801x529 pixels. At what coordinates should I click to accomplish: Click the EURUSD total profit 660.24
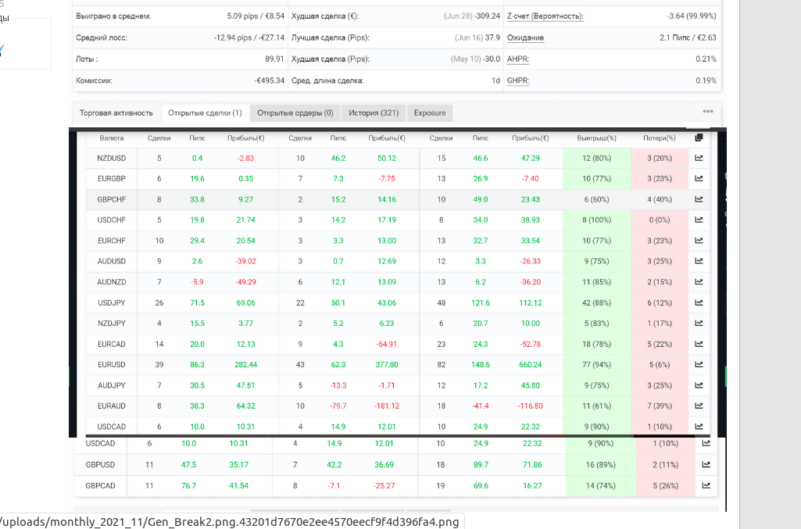[x=531, y=365]
